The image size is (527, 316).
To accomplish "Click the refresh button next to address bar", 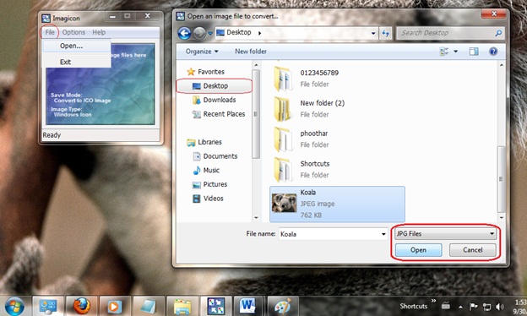I will [x=385, y=33].
